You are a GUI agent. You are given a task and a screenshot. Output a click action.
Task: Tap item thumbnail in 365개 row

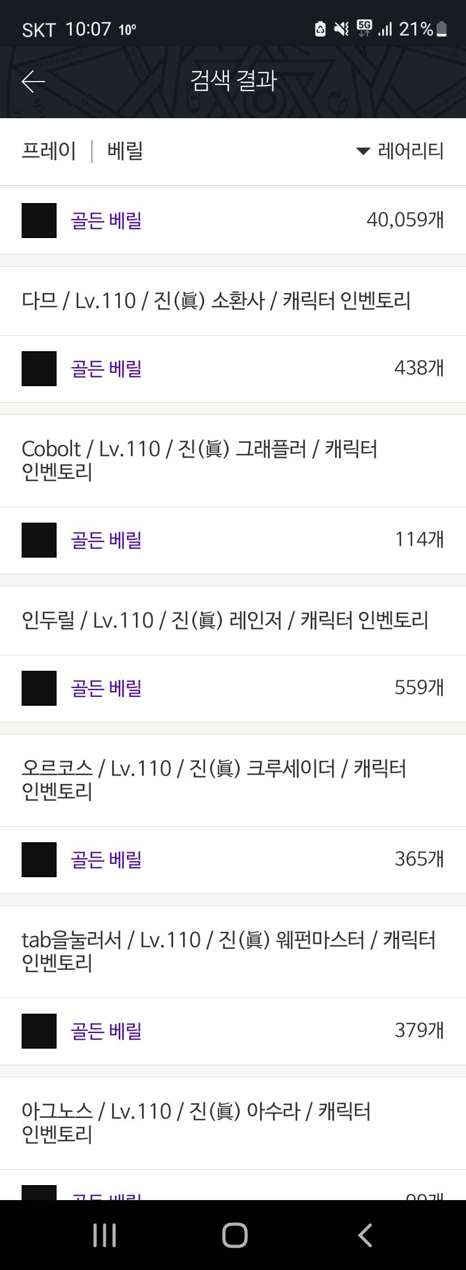[39, 859]
